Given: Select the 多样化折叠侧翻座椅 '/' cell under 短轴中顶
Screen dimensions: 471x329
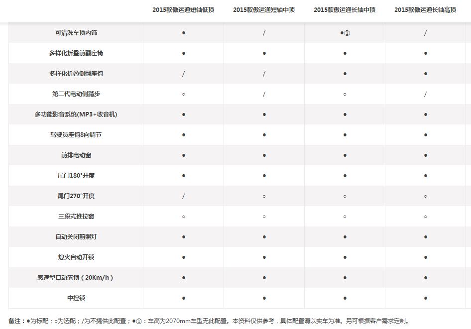Looking at the screenshot, I should pos(264,74).
